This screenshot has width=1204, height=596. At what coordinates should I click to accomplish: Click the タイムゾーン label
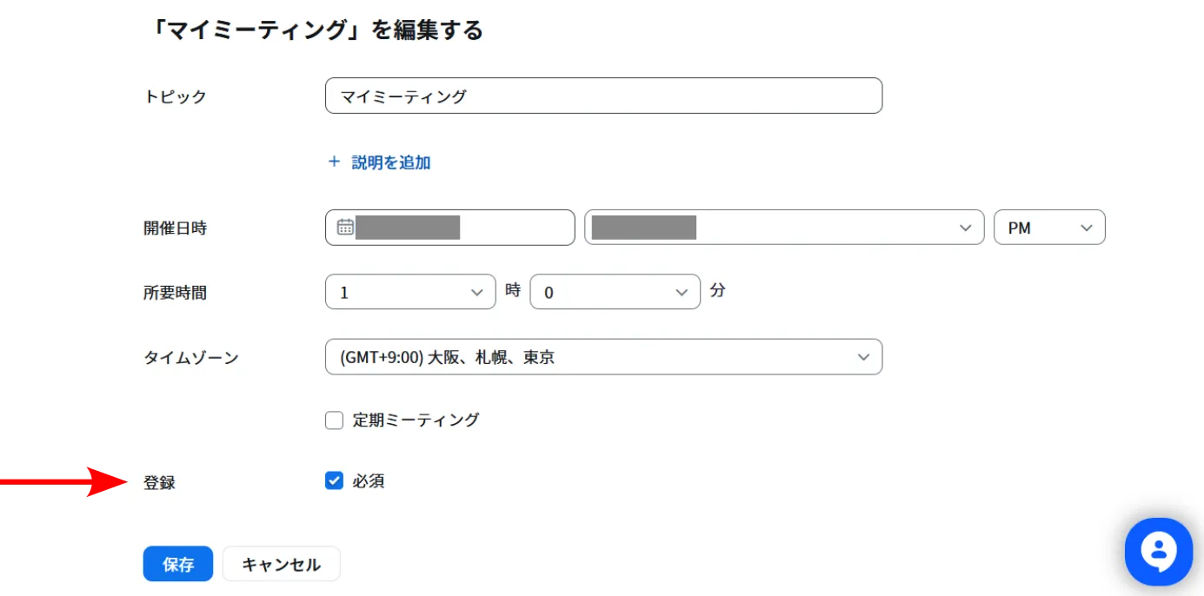click(190, 357)
